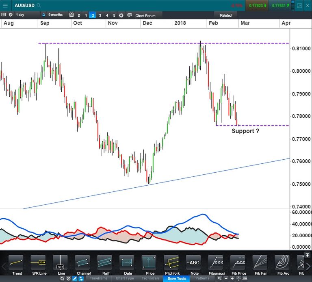Select the ABC Note tool
The height and width of the screenshot is (282, 312).
point(193,265)
